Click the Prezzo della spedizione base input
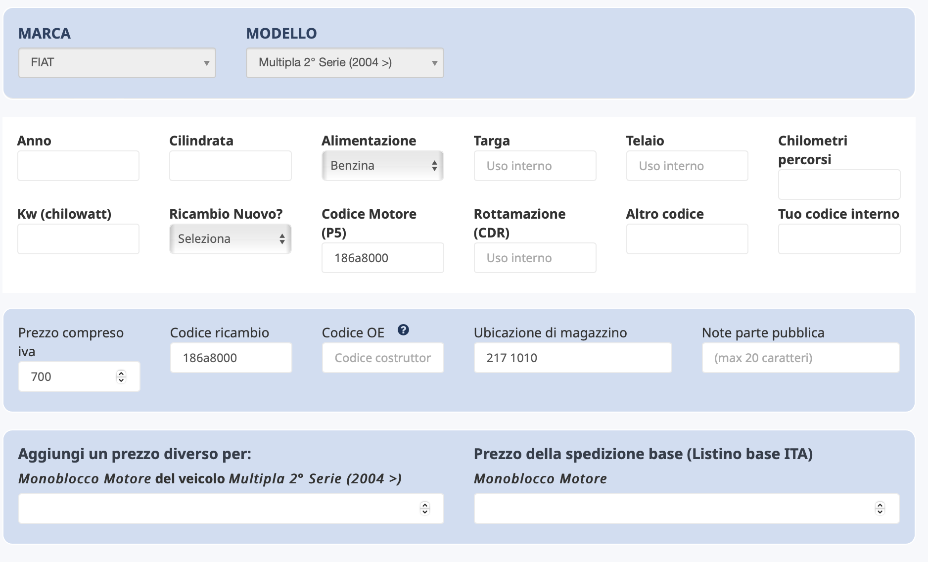The width and height of the screenshot is (928, 562). click(687, 509)
